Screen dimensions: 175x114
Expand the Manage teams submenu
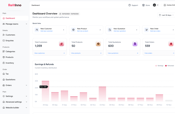26,24
